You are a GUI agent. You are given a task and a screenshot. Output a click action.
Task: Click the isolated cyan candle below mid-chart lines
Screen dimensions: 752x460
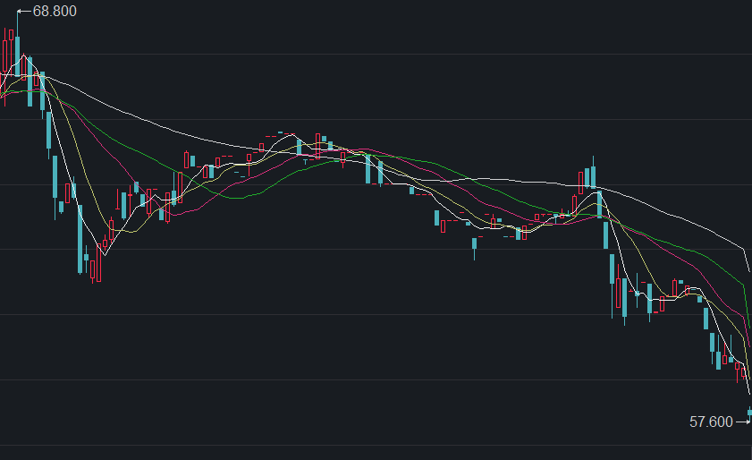click(x=474, y=243)
